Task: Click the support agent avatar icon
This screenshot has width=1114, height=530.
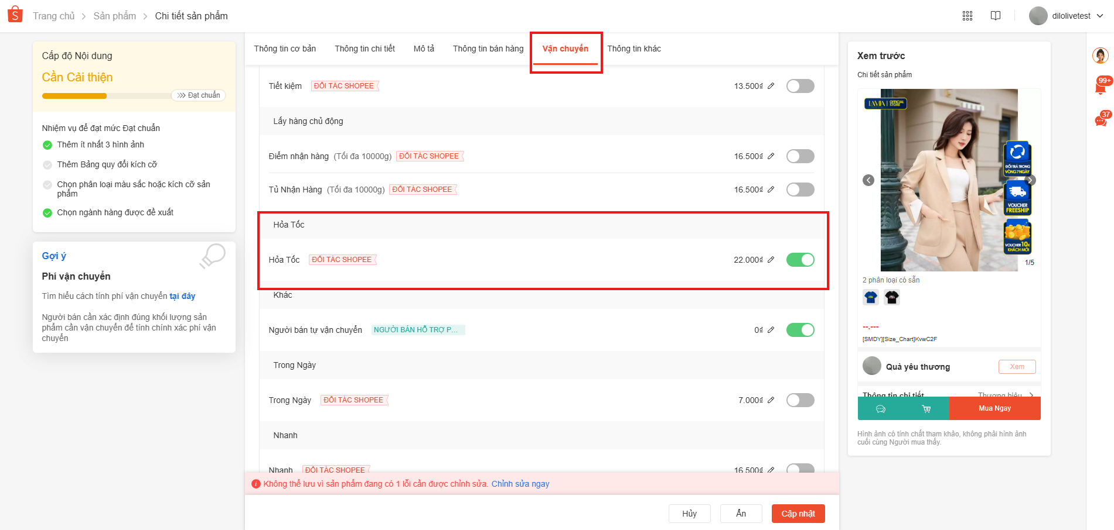Action: click(x=1101, y=56)
